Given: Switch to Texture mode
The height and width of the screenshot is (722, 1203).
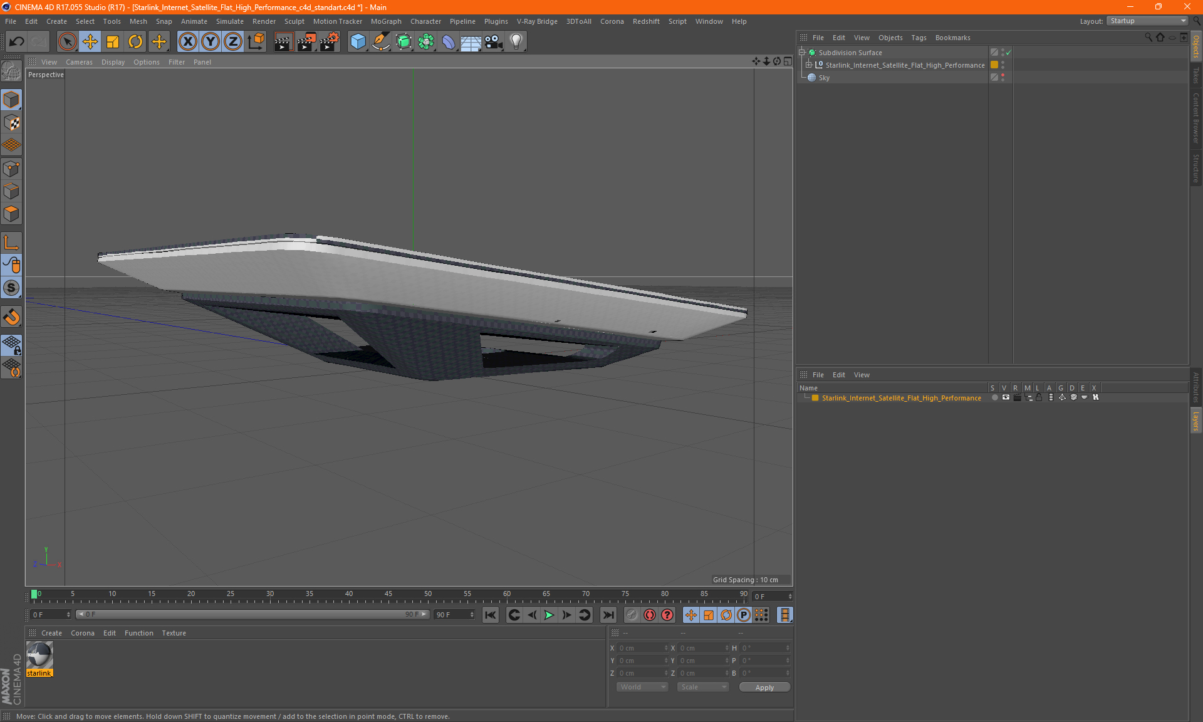Looking at the screenshot, I should coord(11,123).
